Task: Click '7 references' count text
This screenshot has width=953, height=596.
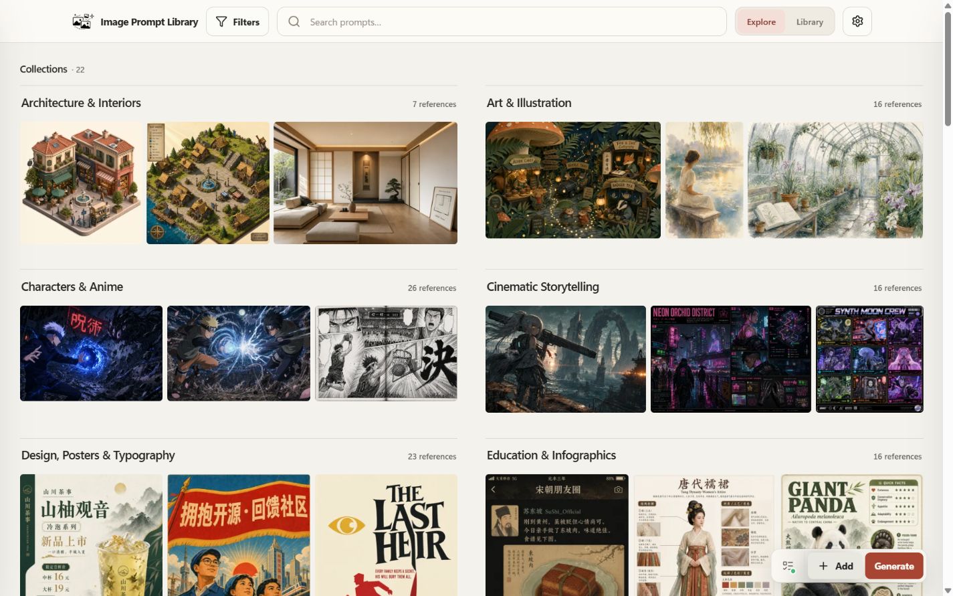Action: [x=434, y=104]
